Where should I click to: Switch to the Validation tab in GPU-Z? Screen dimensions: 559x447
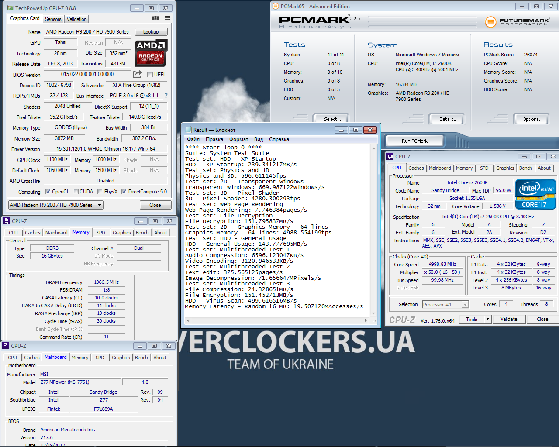tap(77, 19)
